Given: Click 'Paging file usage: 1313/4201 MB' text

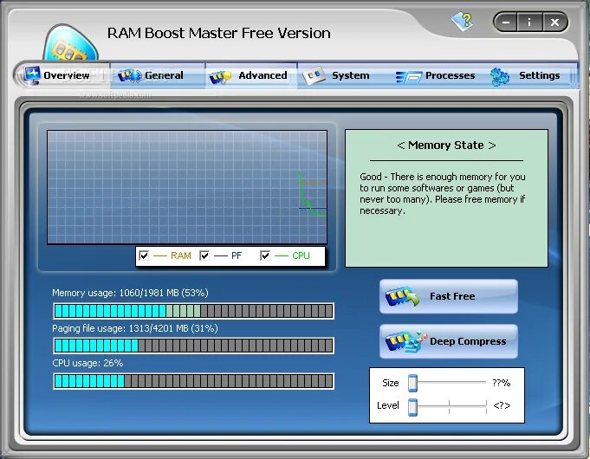Looking at the screenshot, I should tap(135, 328).
